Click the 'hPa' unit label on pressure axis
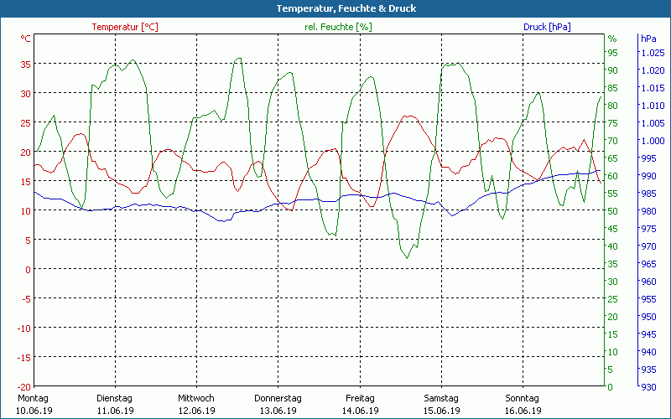This screenshot has height=419, width=671. pos(648,39)
